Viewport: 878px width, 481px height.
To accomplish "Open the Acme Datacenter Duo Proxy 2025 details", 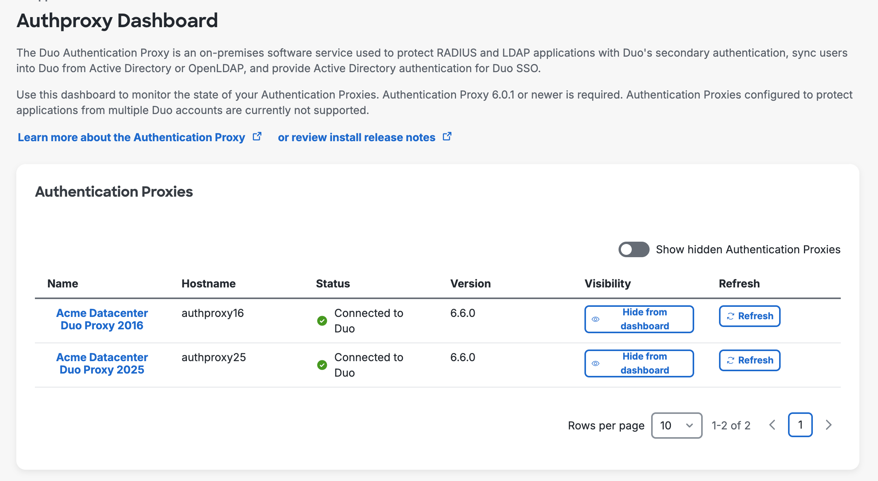I will point(102,363).
